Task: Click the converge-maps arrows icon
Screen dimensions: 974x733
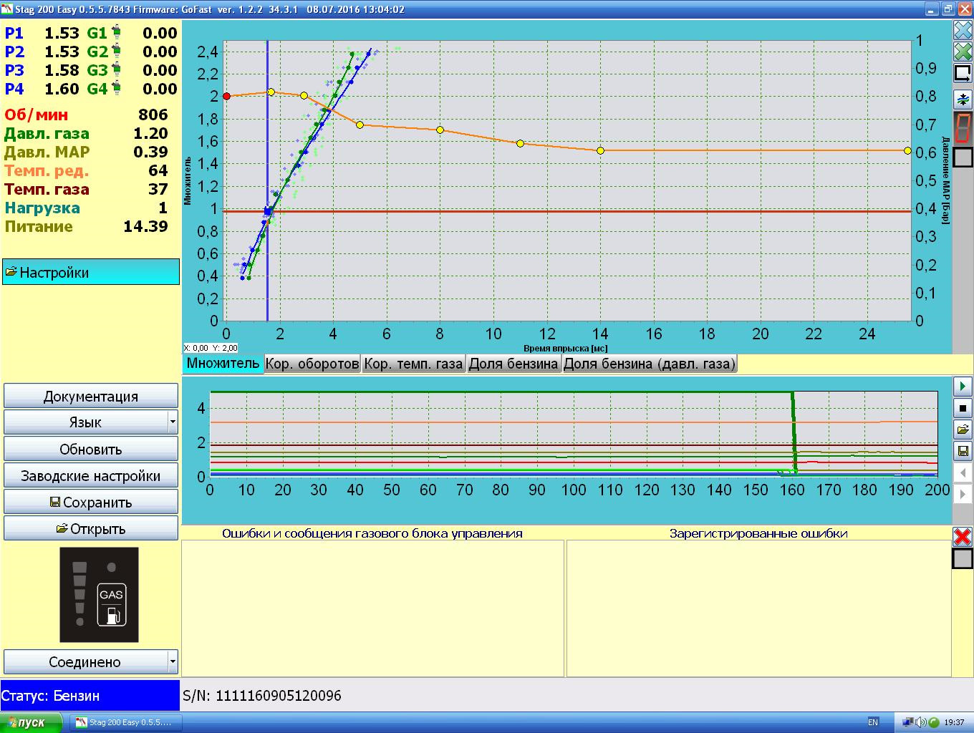Action: click(963, 99)
